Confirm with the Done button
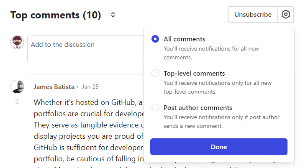308x168 pixels. [x=218, y=147]
